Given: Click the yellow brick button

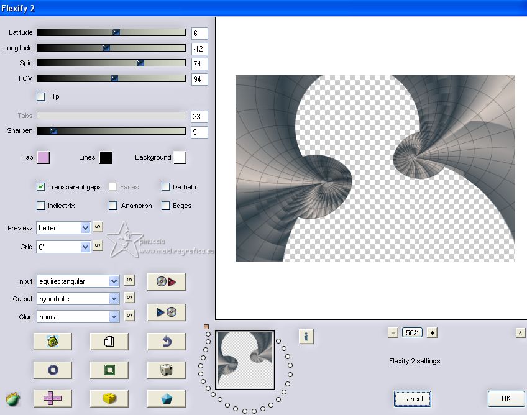Looking at the screenshot, I should pyautogui.click(x=109, y=398).
